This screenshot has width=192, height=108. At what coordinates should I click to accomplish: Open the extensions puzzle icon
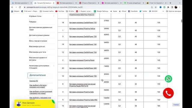tap(168, 7)
